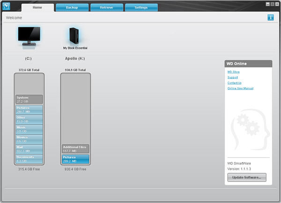Open the Support link
This screenshot has width=281, height=203.
click(233, 78)
